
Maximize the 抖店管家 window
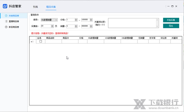coord(172,6)
